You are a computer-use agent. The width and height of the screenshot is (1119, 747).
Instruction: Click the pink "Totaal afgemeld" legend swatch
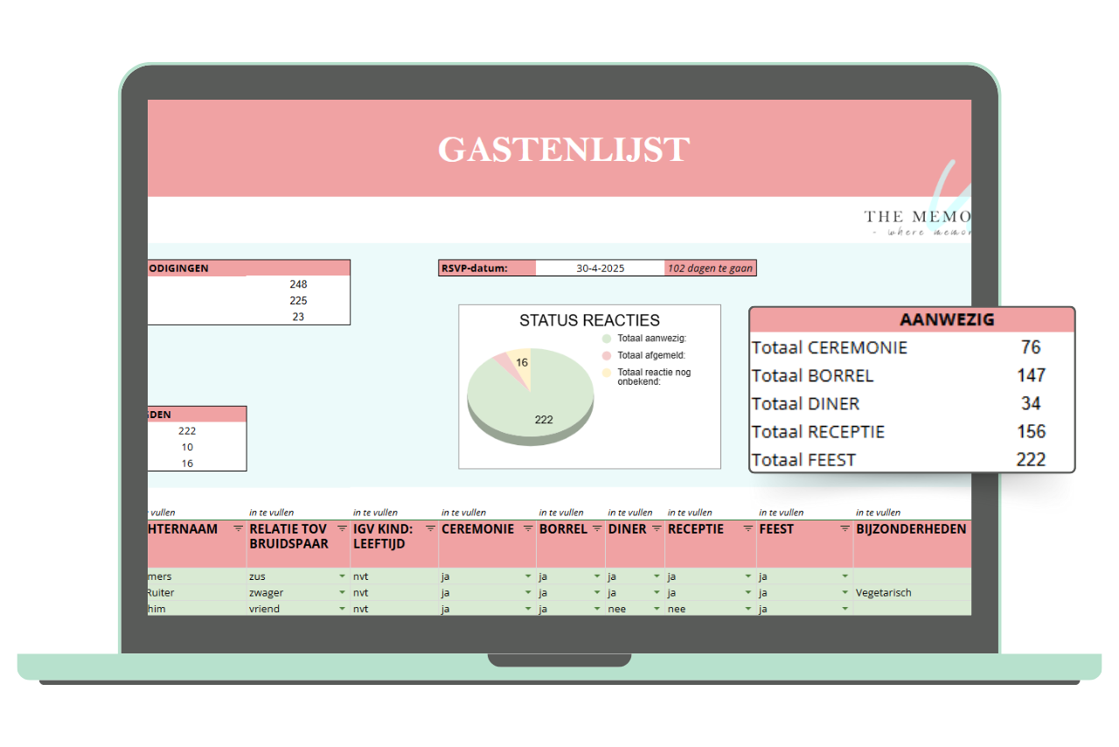(607, 355)
